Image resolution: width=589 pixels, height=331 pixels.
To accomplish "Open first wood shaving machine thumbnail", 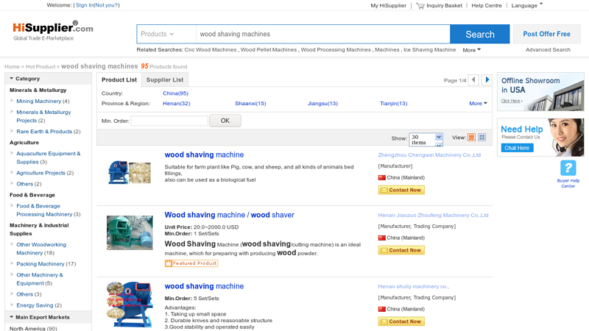I will click(x=130, y=172).
